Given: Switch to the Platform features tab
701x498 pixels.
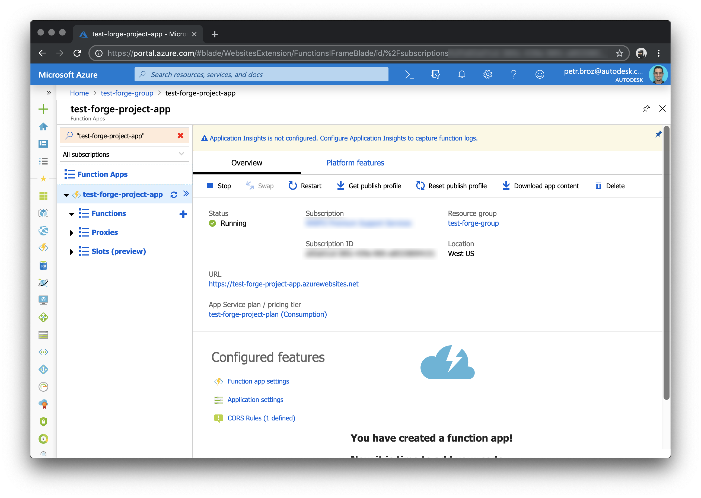Looking at the screenshot, I should coord(355,162).
